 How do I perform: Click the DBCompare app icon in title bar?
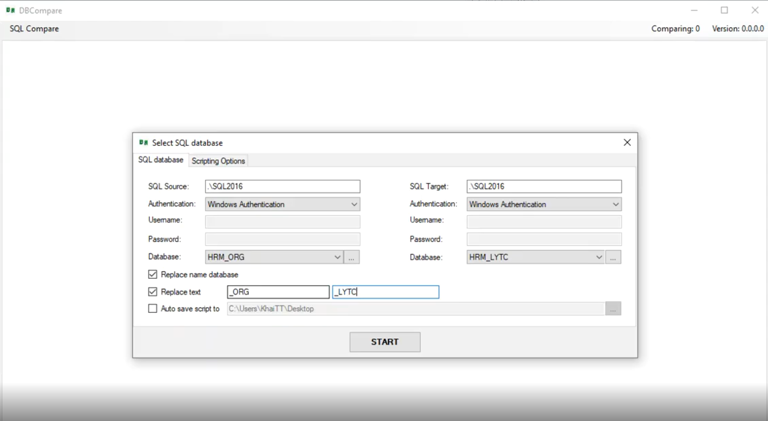pyautogui.click(x=10, y=10)
